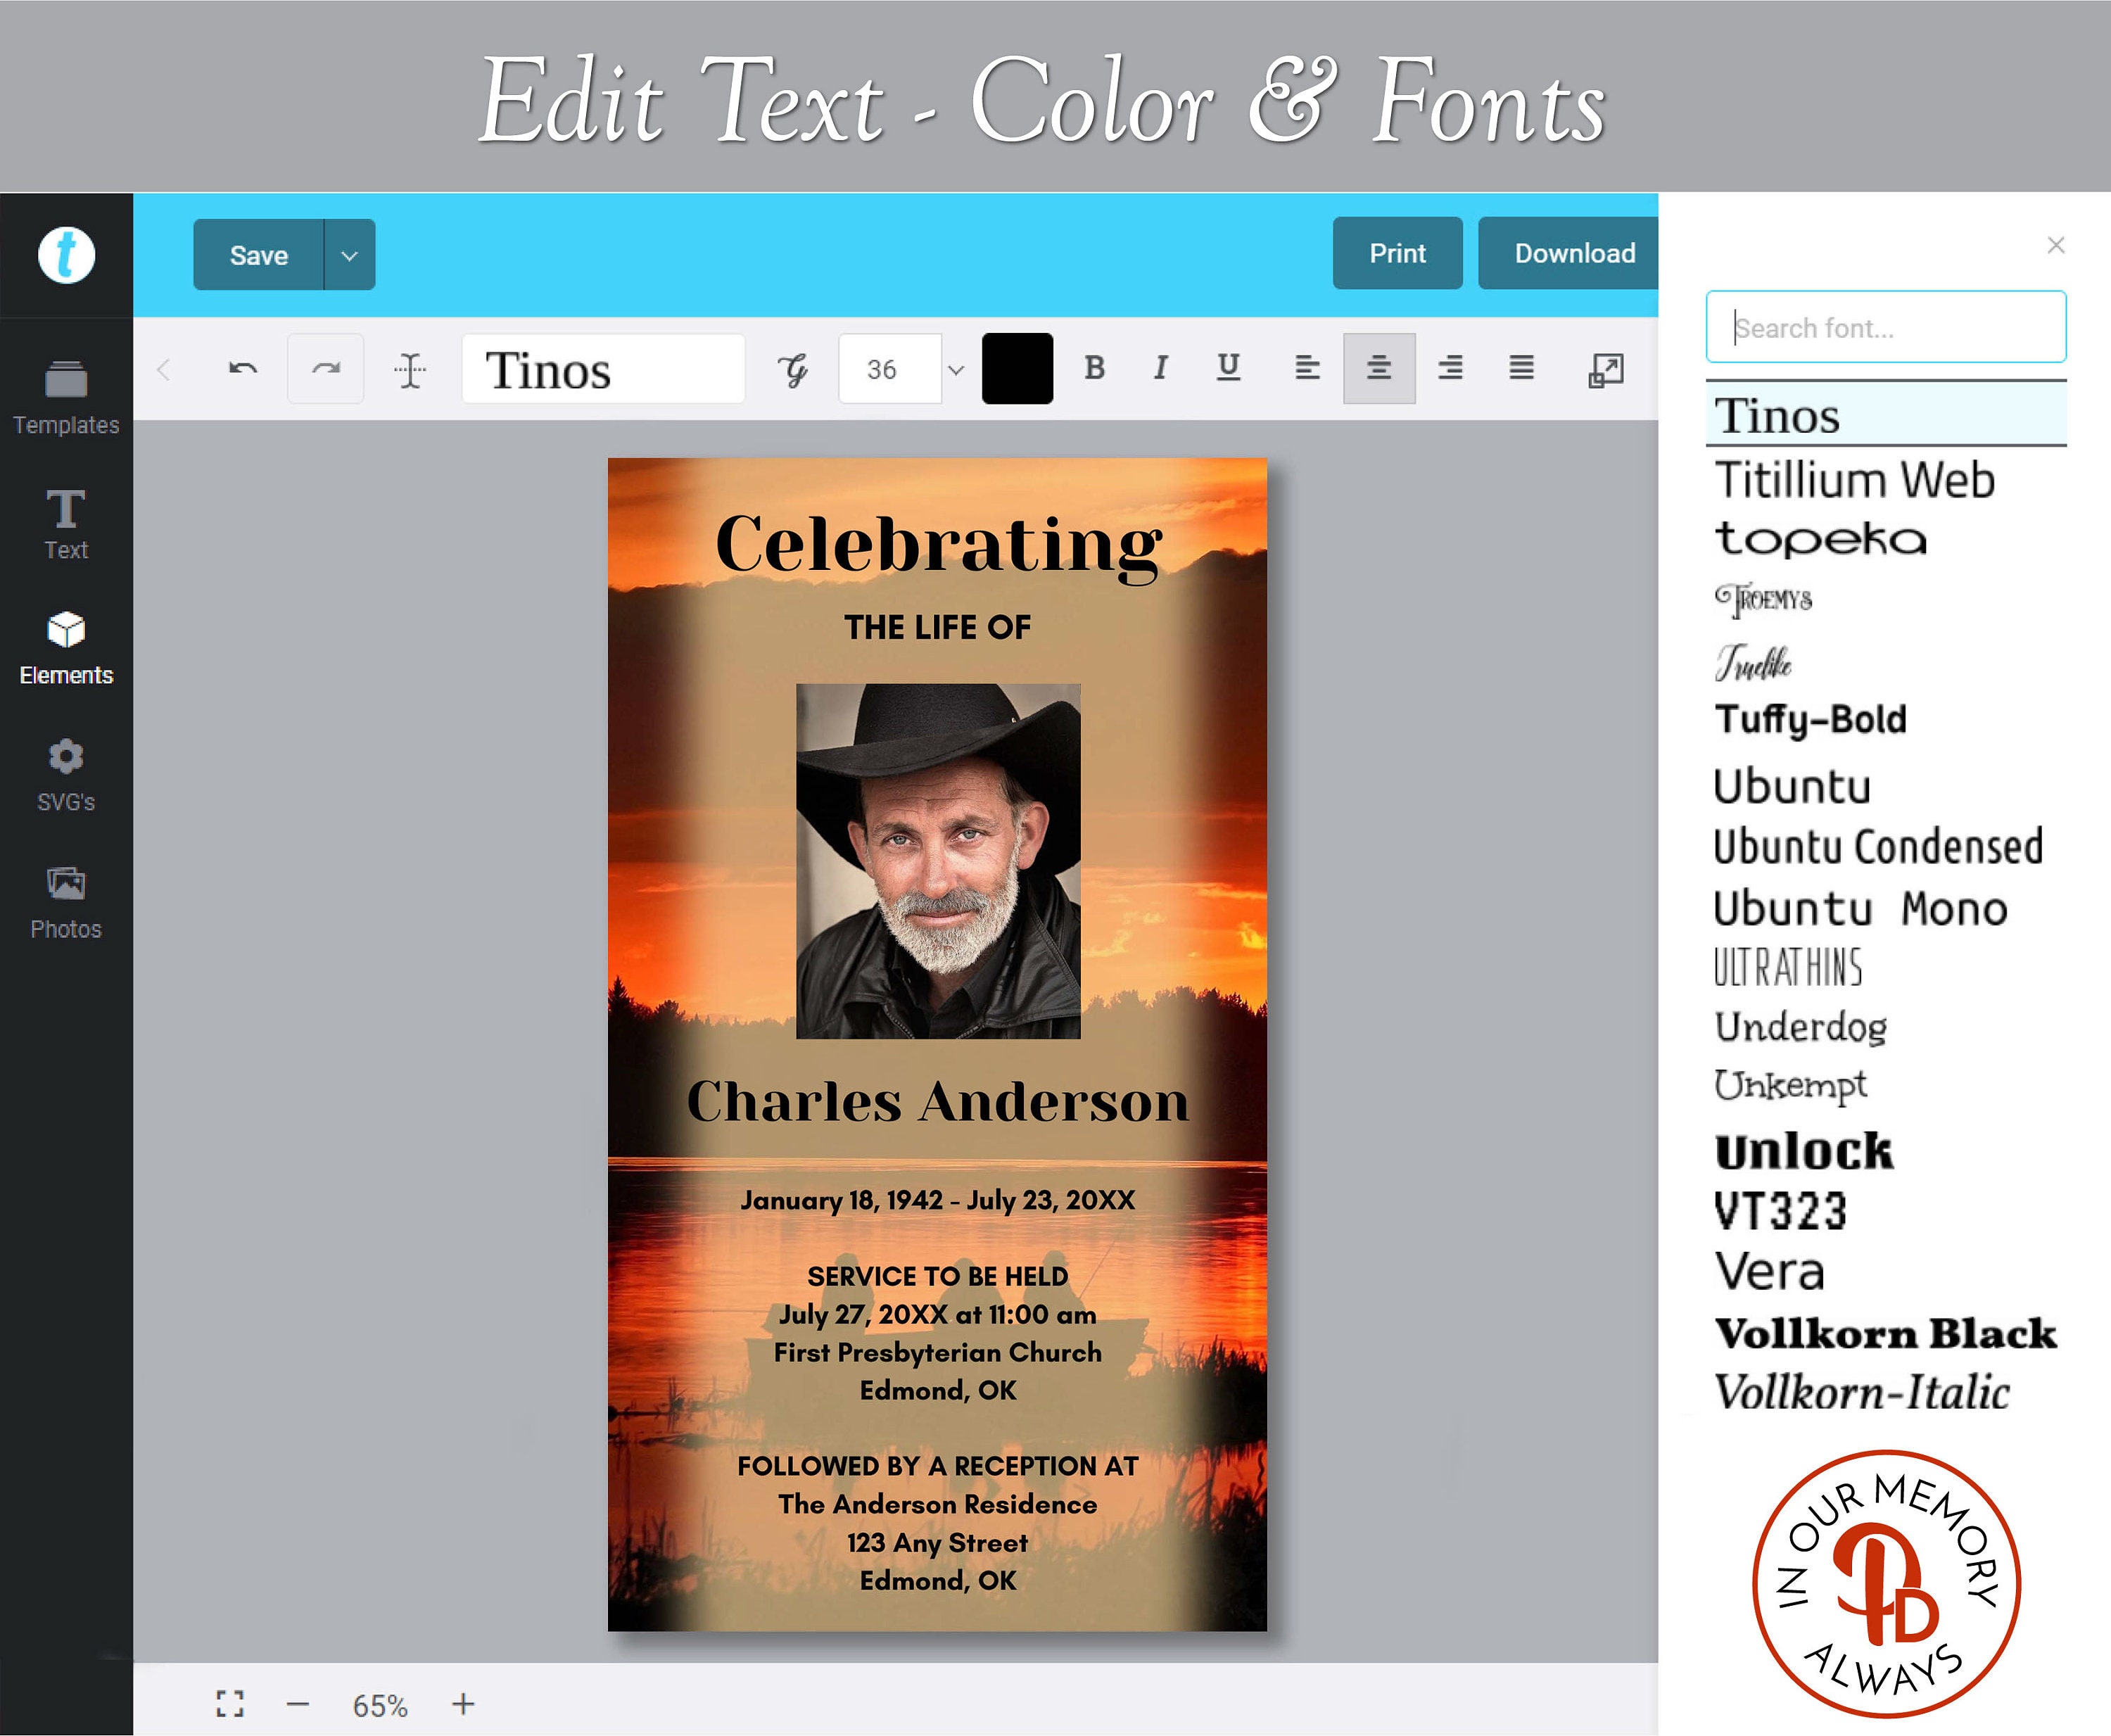Click the Search font input field

pyautogui.click(x=1886, y=327)
